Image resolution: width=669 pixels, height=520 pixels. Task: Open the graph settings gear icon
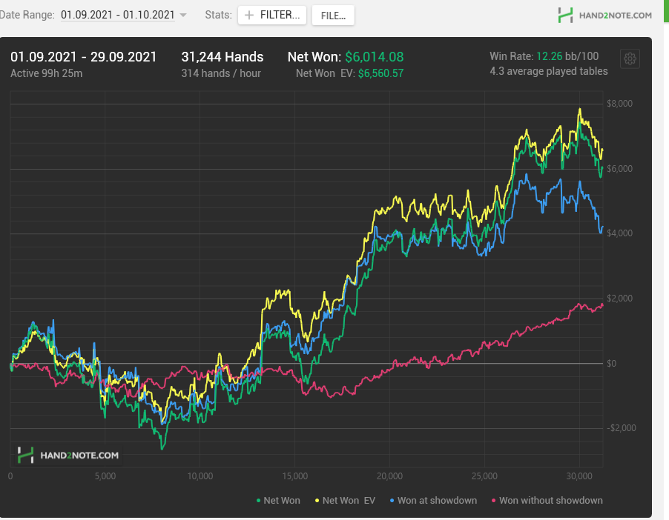(x=630, y=59)
